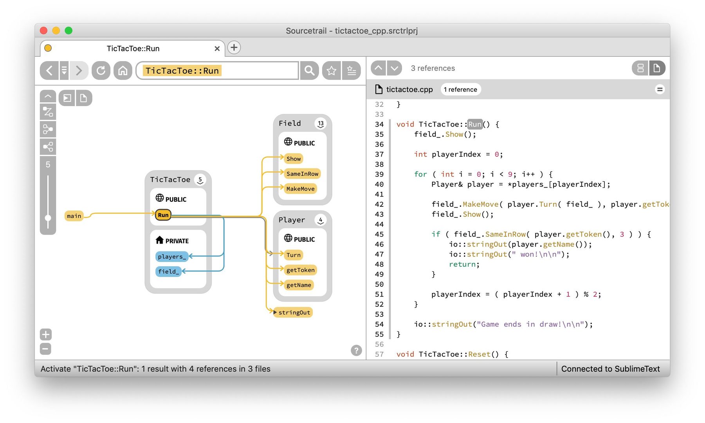Image resolution: width=705 pixels, height=423 pixels.
Task: Show trail of outgoing references
Action: 48,147
